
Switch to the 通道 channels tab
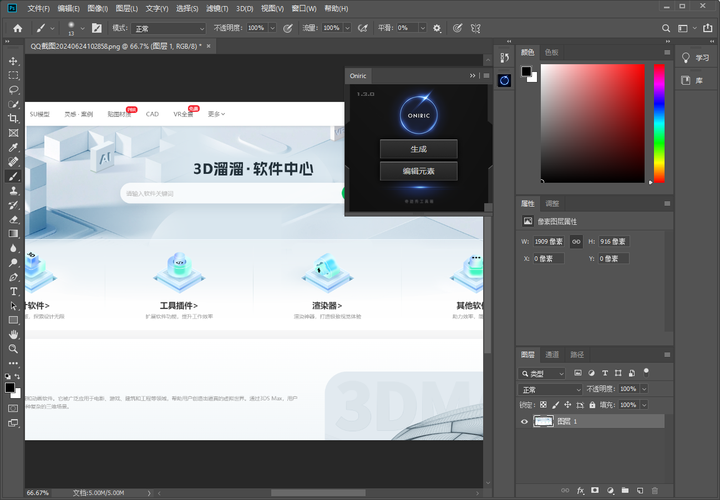coord(552,354)
